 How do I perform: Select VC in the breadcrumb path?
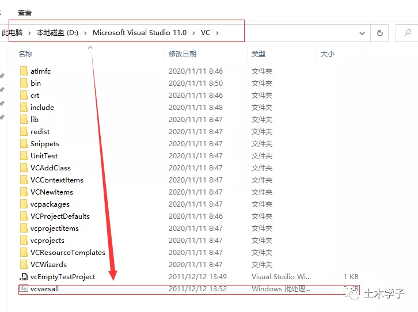[206, 32]
